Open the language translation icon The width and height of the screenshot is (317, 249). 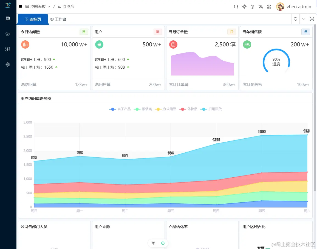tap(261, 7)
